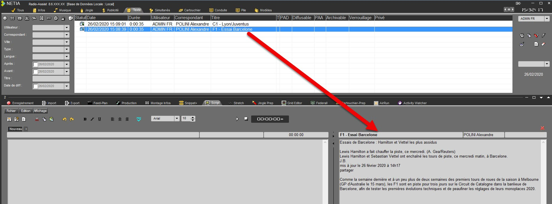This screenshot has height=204, width=552.
Task: Click the spell check ABC icon
Action: coord(139,119)
